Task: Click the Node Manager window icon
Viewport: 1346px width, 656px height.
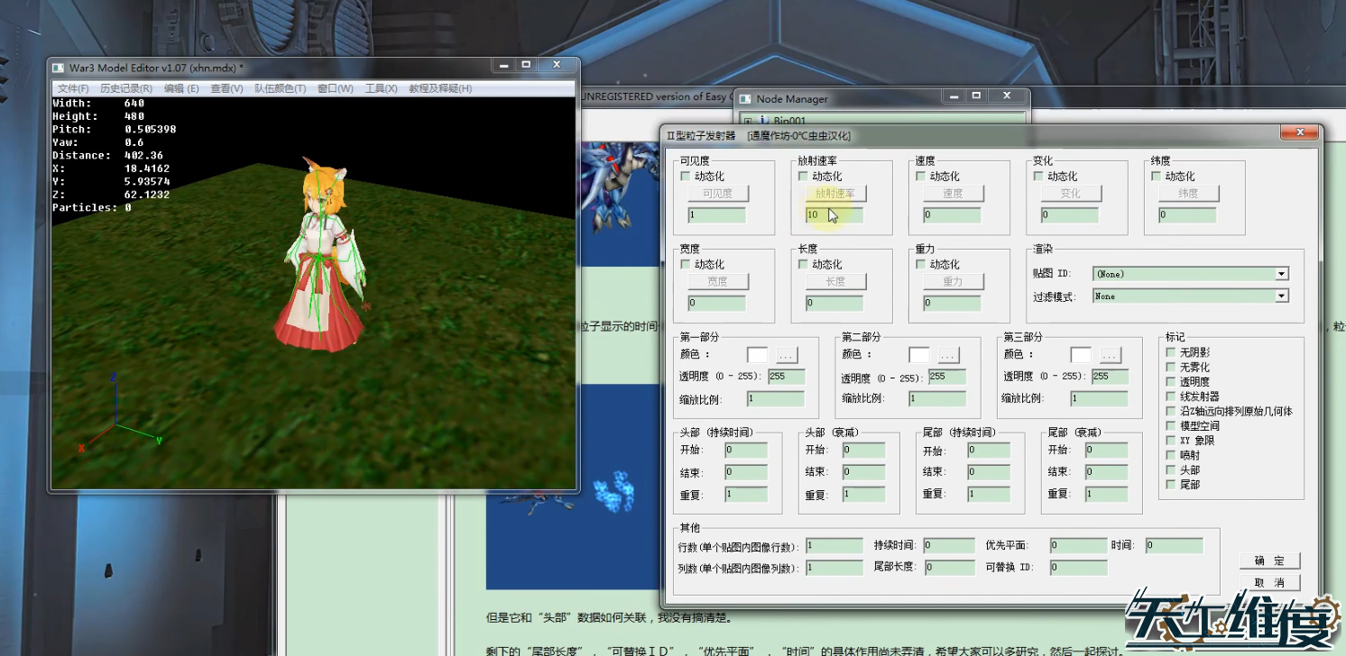Action: pyautogui.click(x=745, y=99)
